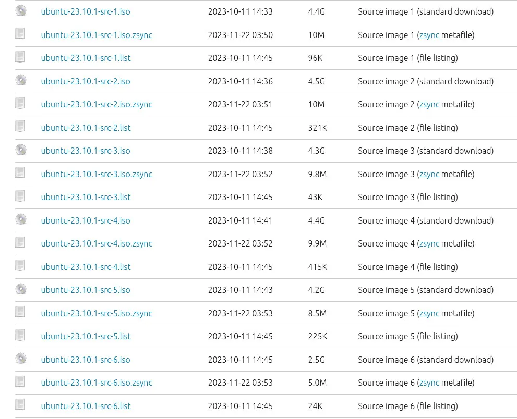Click the file icon beside ubuntu-23.10.1-src-6.iso.zsync

click(x=20, y=382)
